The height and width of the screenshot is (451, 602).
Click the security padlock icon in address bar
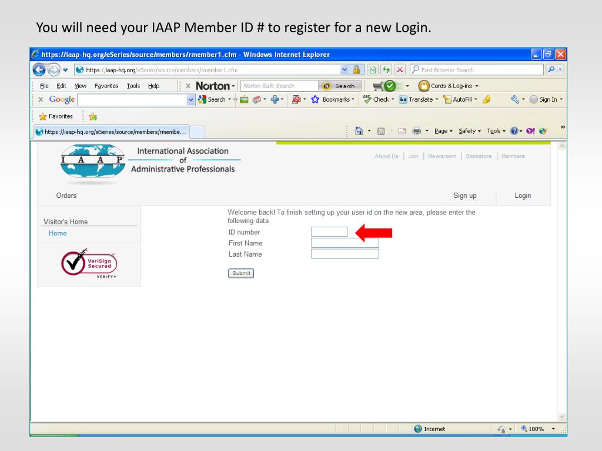tap(356, 70)
